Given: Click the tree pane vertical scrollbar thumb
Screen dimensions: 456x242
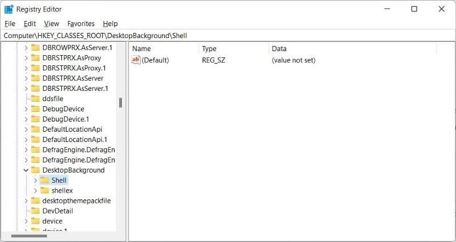Looking at the screenshot, I should tap(120, 103).
